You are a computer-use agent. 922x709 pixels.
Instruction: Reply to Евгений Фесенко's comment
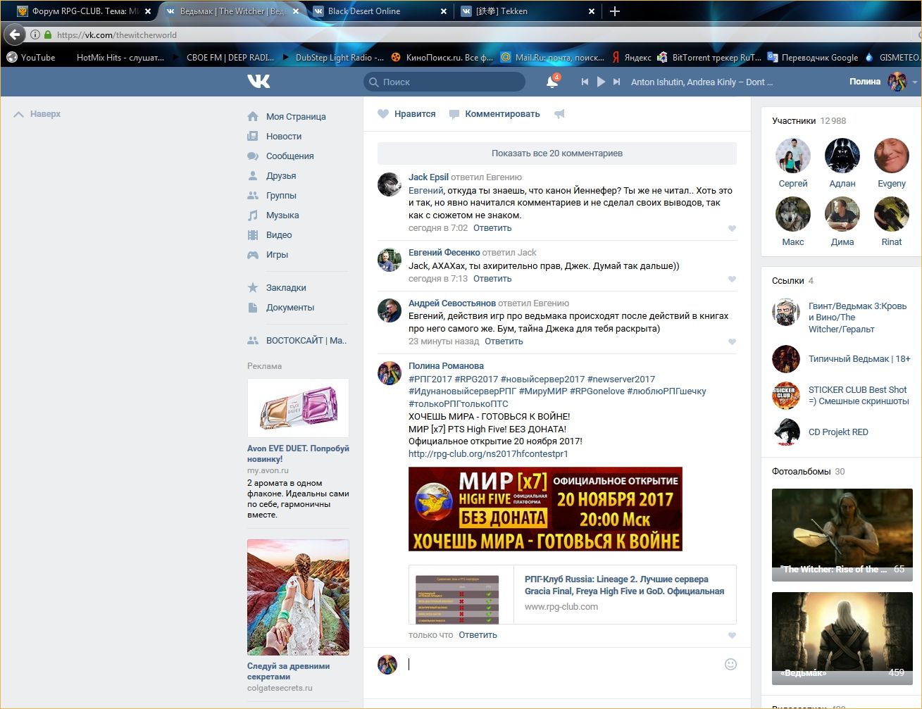(492, 278)
